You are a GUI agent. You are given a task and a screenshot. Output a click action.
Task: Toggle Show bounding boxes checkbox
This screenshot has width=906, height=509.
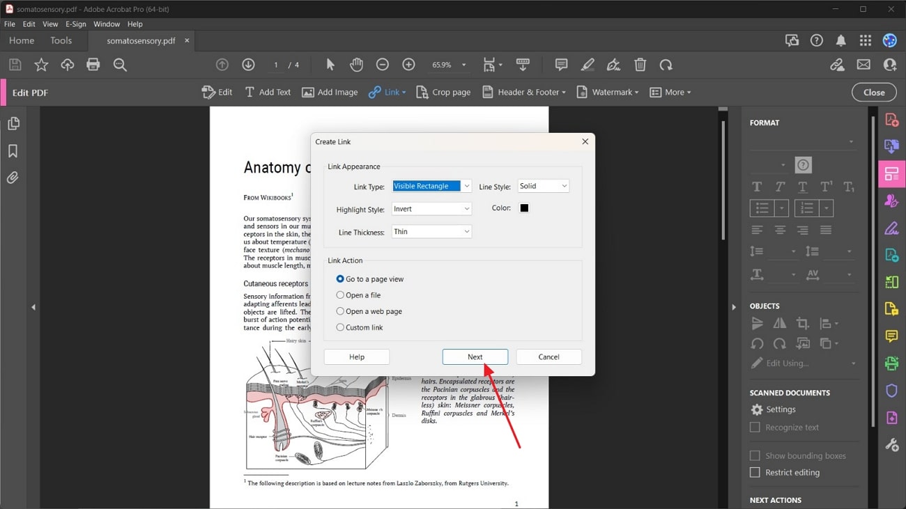pos(755,455)
